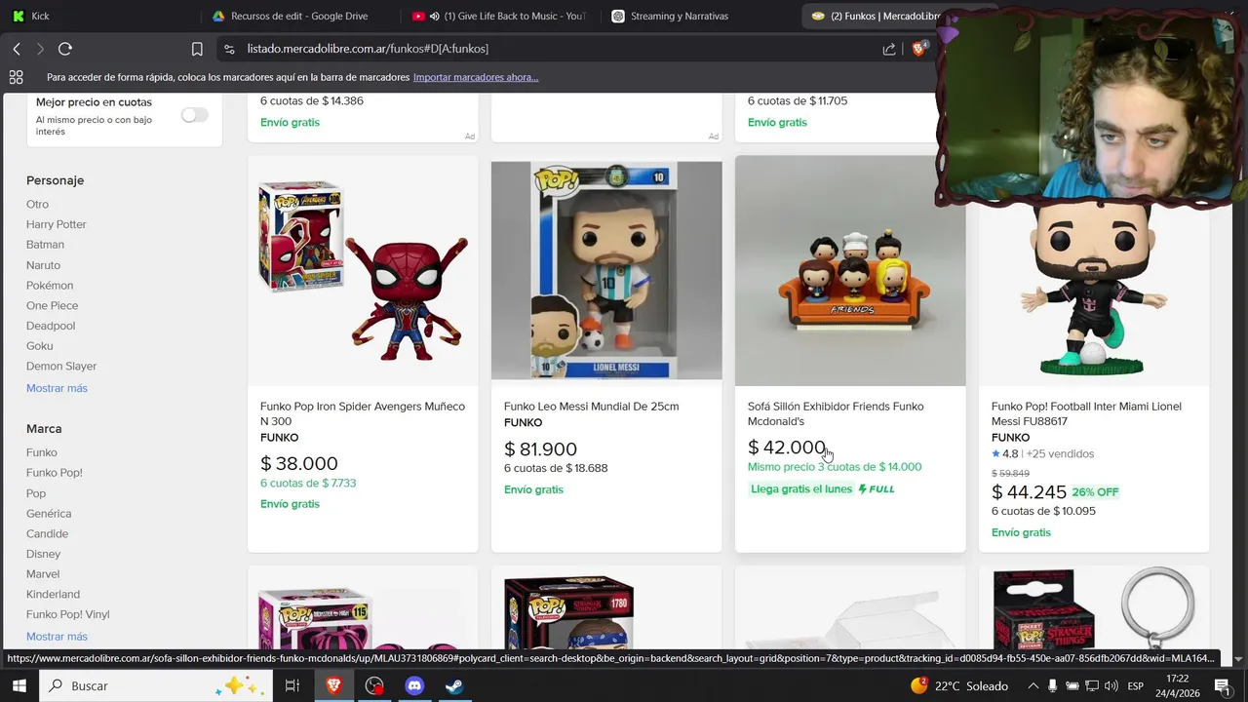Open Task View in the taskbar
1248x702 pixels.
[x=292, y=685]
